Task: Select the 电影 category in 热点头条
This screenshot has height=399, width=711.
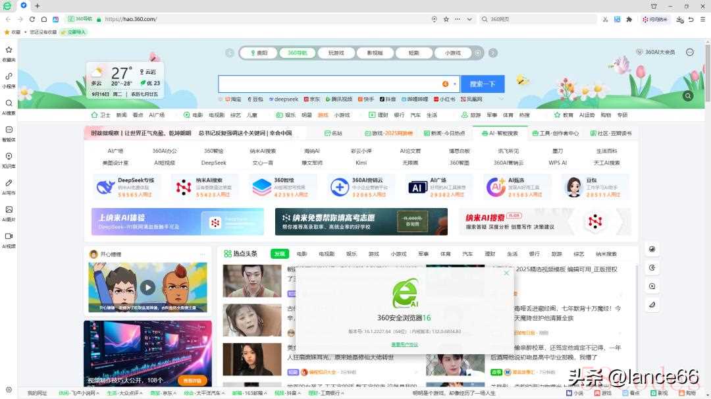Action: (302, 254)
